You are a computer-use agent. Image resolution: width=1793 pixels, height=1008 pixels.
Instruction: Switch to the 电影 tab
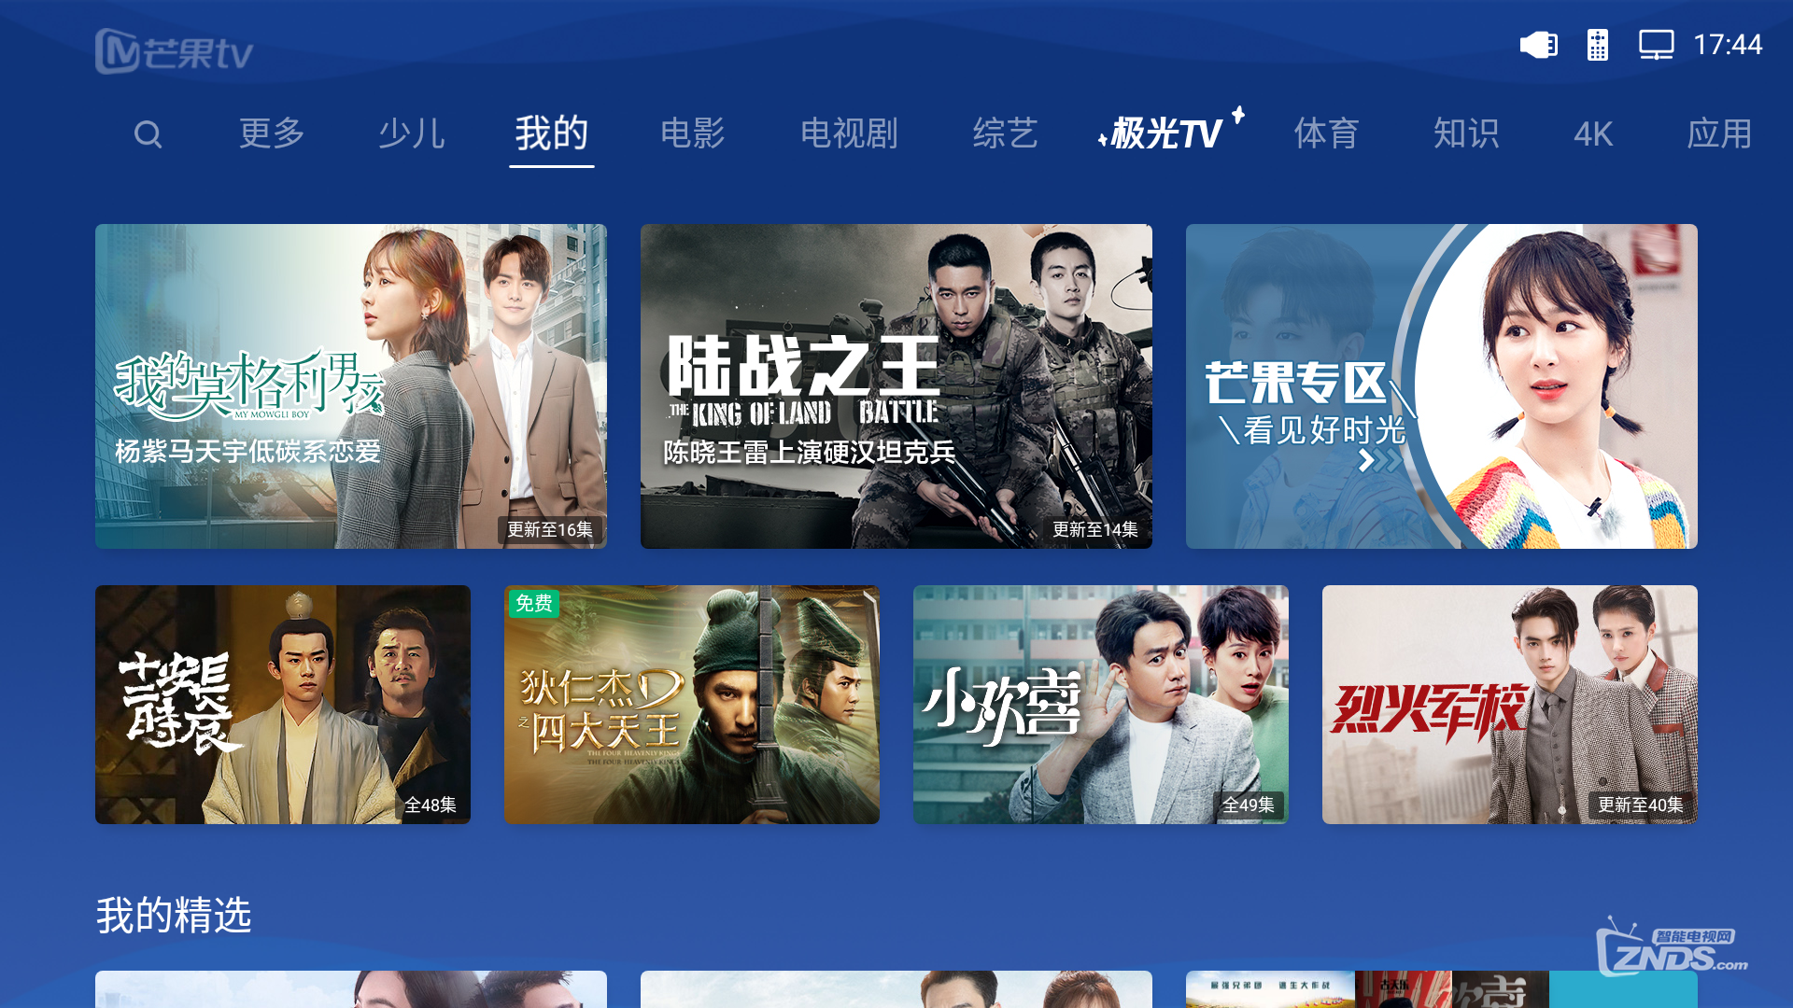pyautogui.click(x=693, y=133)
